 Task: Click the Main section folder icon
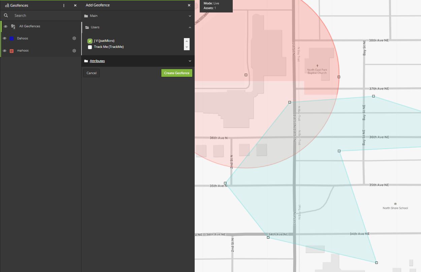pyautogui.click(x=87, y=16)
